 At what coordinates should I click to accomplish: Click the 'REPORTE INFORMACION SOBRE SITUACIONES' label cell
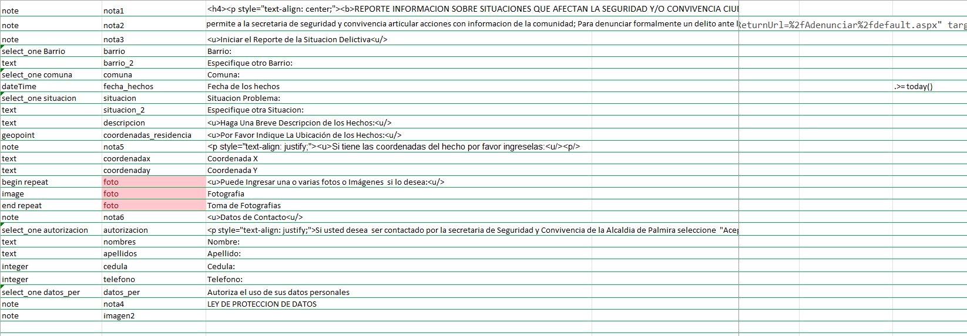pos(472,9)
